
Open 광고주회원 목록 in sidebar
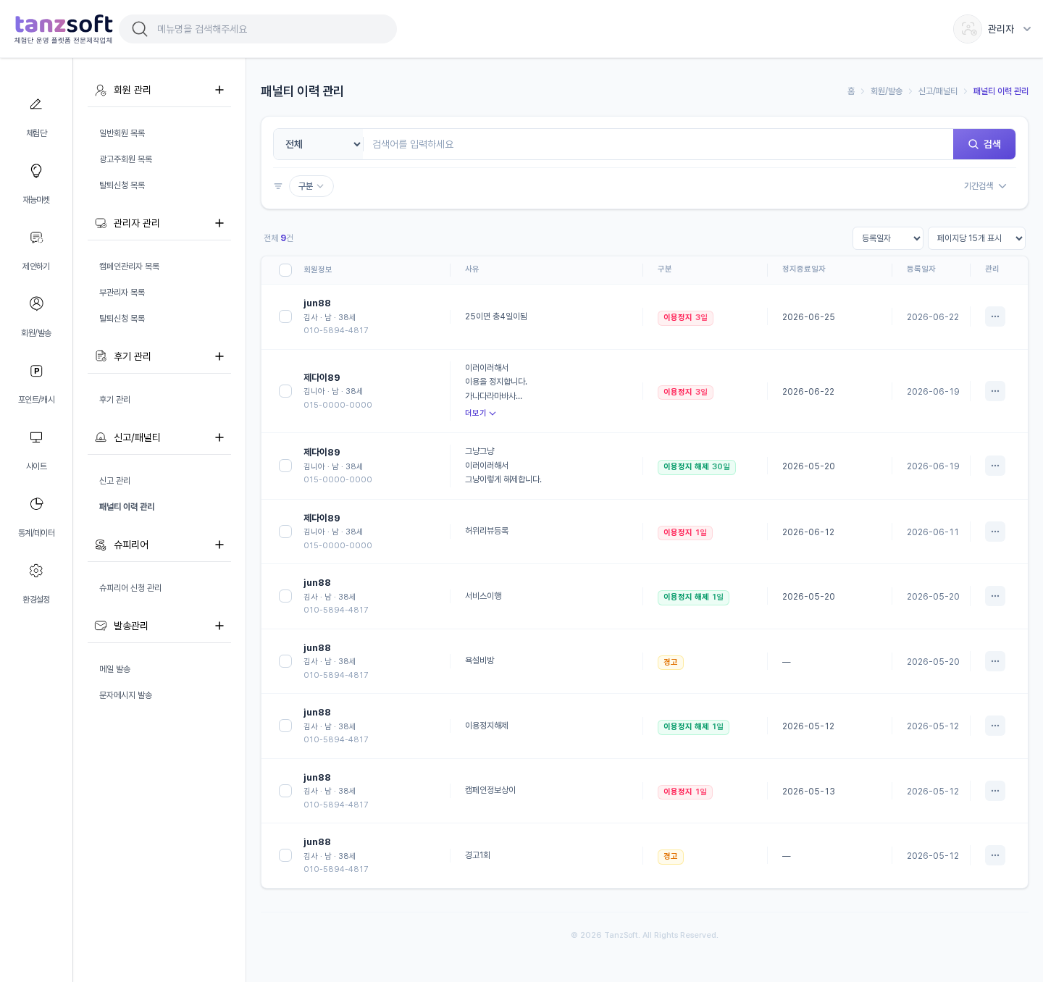point(126,159)
